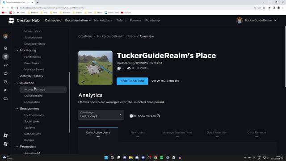Image resolution: width=286 pixels, height=161 pixels.
Task: Open Questionnaire in the sidebar
Action: (34, 96)
